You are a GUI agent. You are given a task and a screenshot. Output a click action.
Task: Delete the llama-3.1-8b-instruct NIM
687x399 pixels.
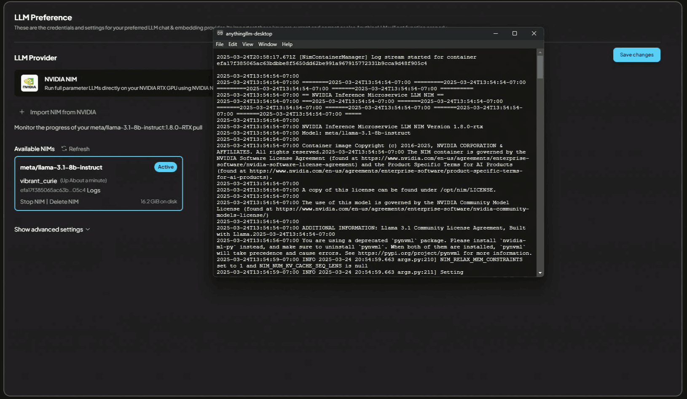pyautogui.click(x=64, y=202)
